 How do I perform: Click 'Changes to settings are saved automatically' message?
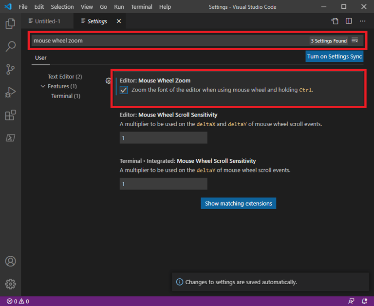241,282
